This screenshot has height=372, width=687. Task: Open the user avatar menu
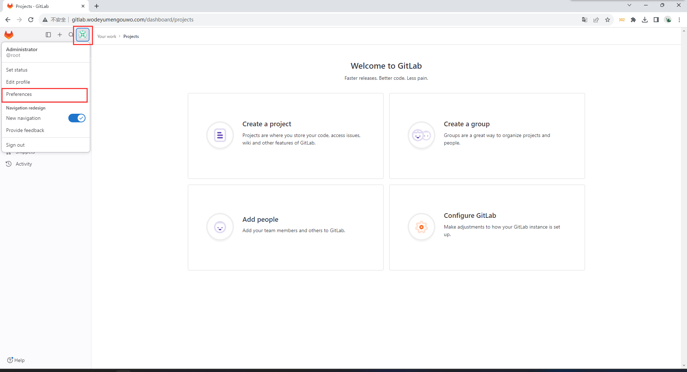pyautogui.click(x=83, y=35)
